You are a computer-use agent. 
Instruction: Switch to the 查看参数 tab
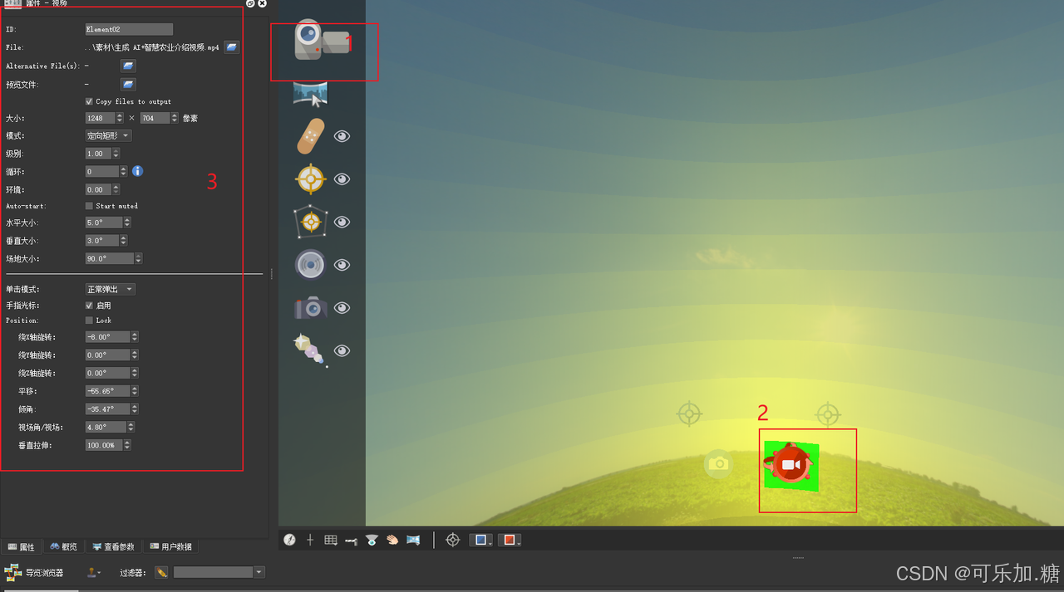(114, 546)
